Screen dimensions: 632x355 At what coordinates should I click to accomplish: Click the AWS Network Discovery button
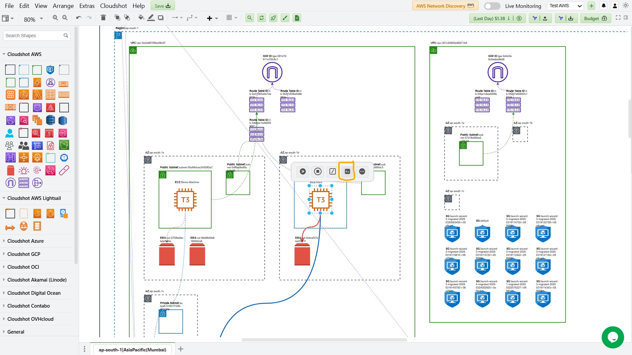point(445,6)
